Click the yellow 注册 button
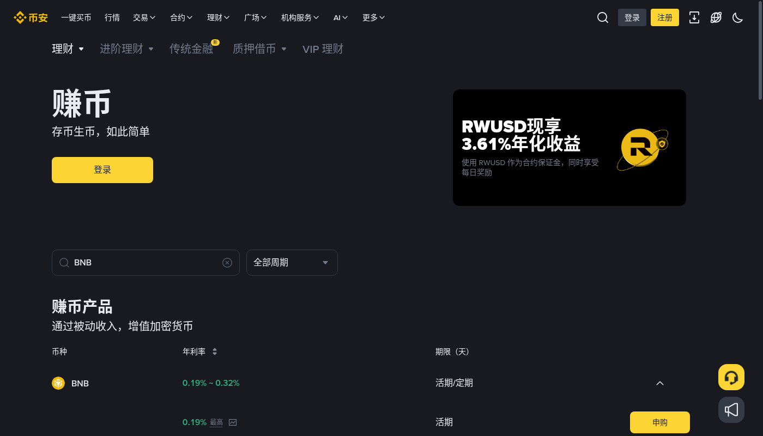 [665, 17]
